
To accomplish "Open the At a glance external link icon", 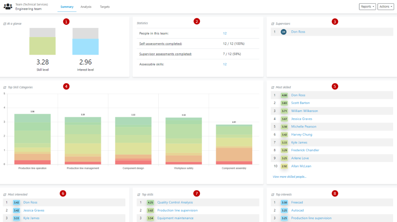I will [5, 24].
